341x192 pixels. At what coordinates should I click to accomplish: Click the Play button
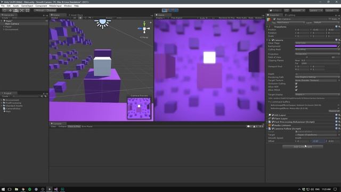[165, 10]
